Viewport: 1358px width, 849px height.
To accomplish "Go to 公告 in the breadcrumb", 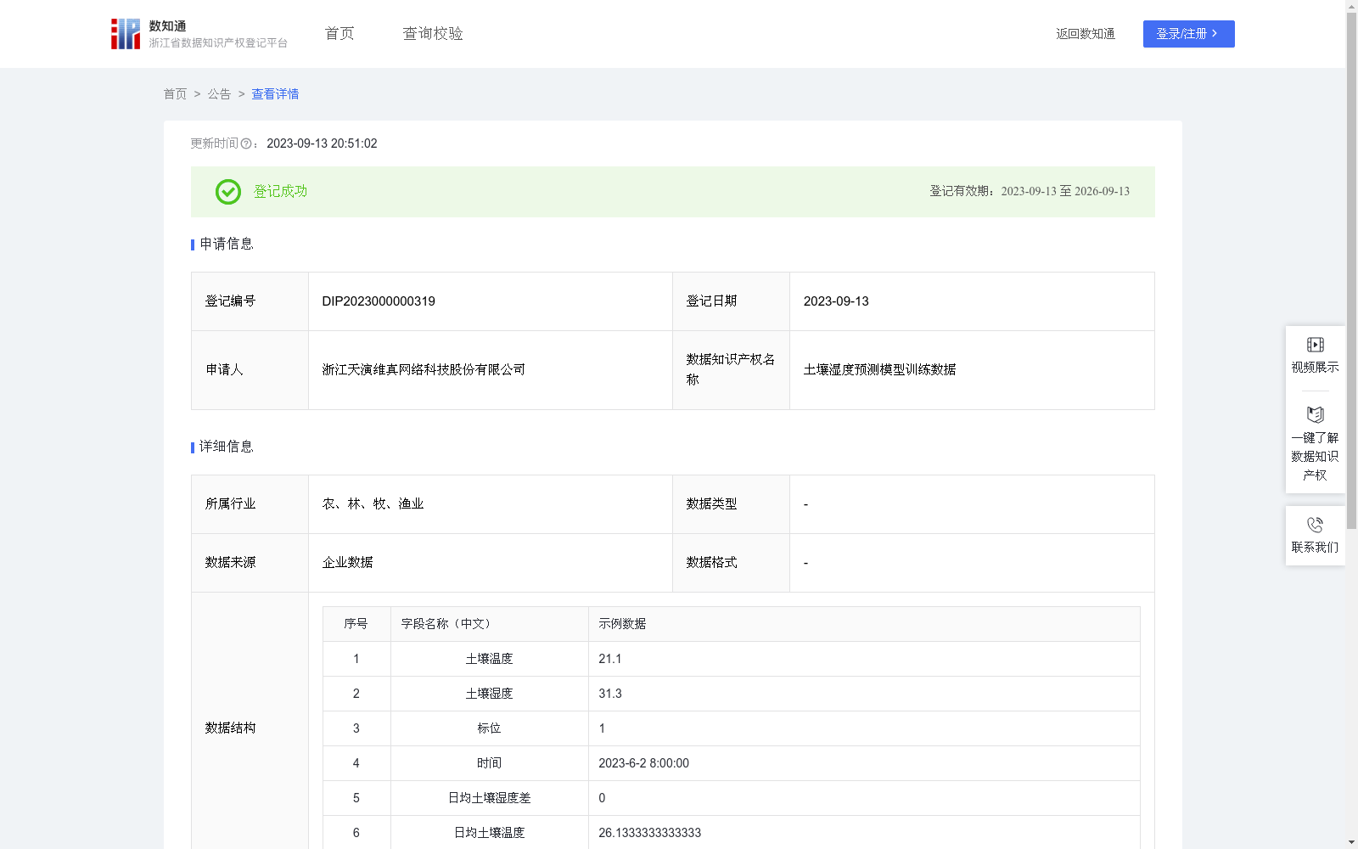I will (x=219, y=94).
